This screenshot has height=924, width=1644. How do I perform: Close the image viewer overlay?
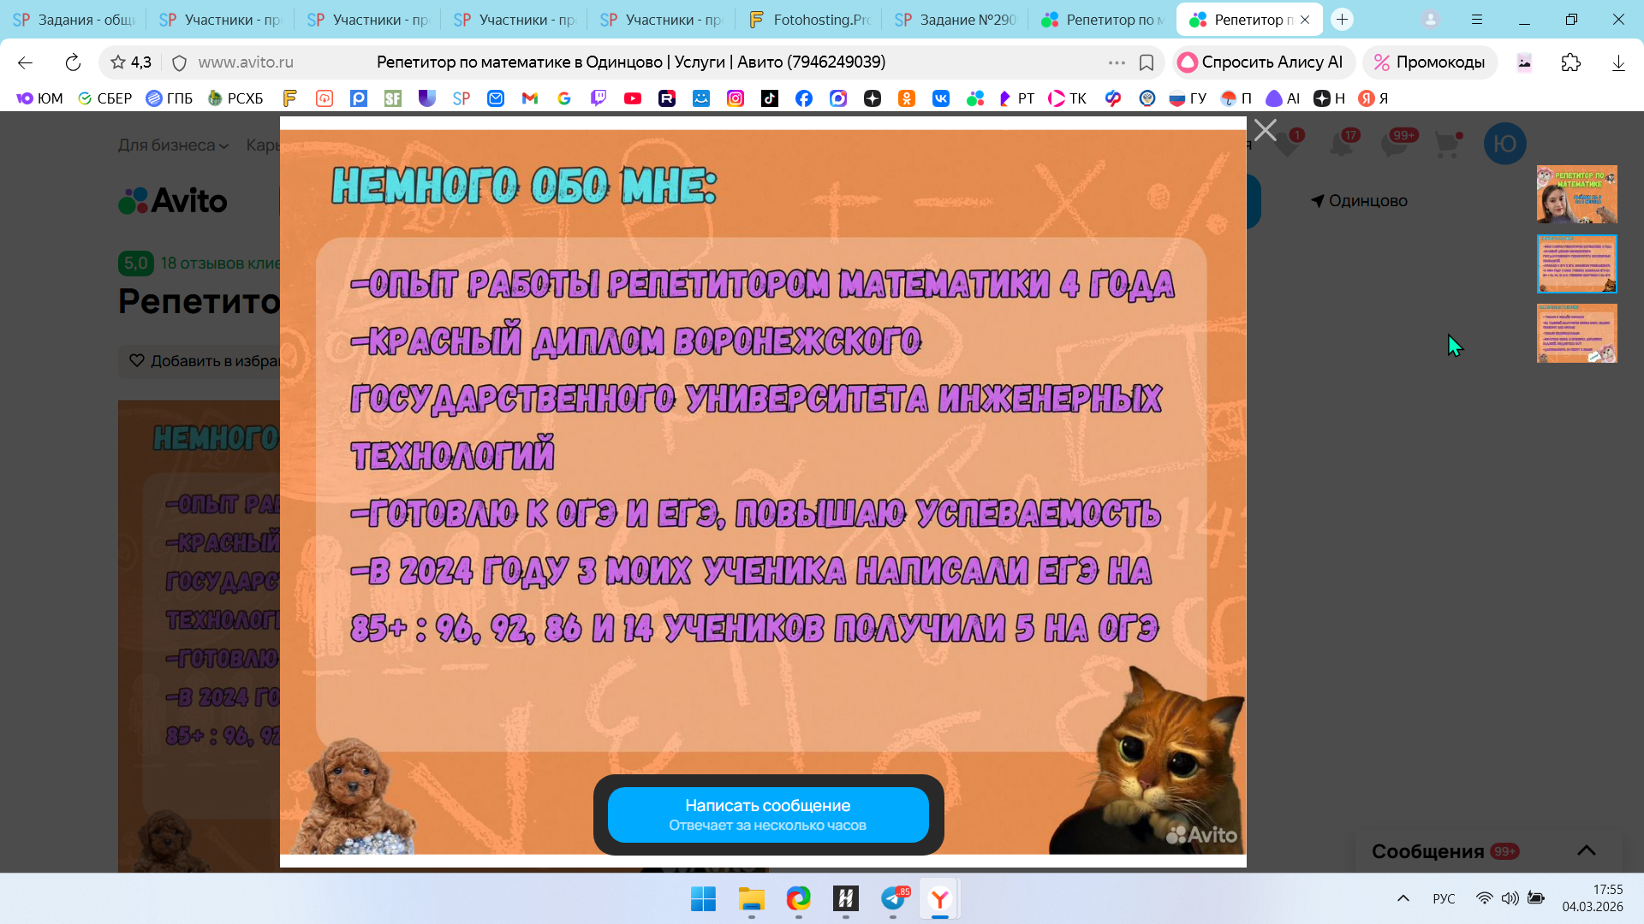(1265, 130)
